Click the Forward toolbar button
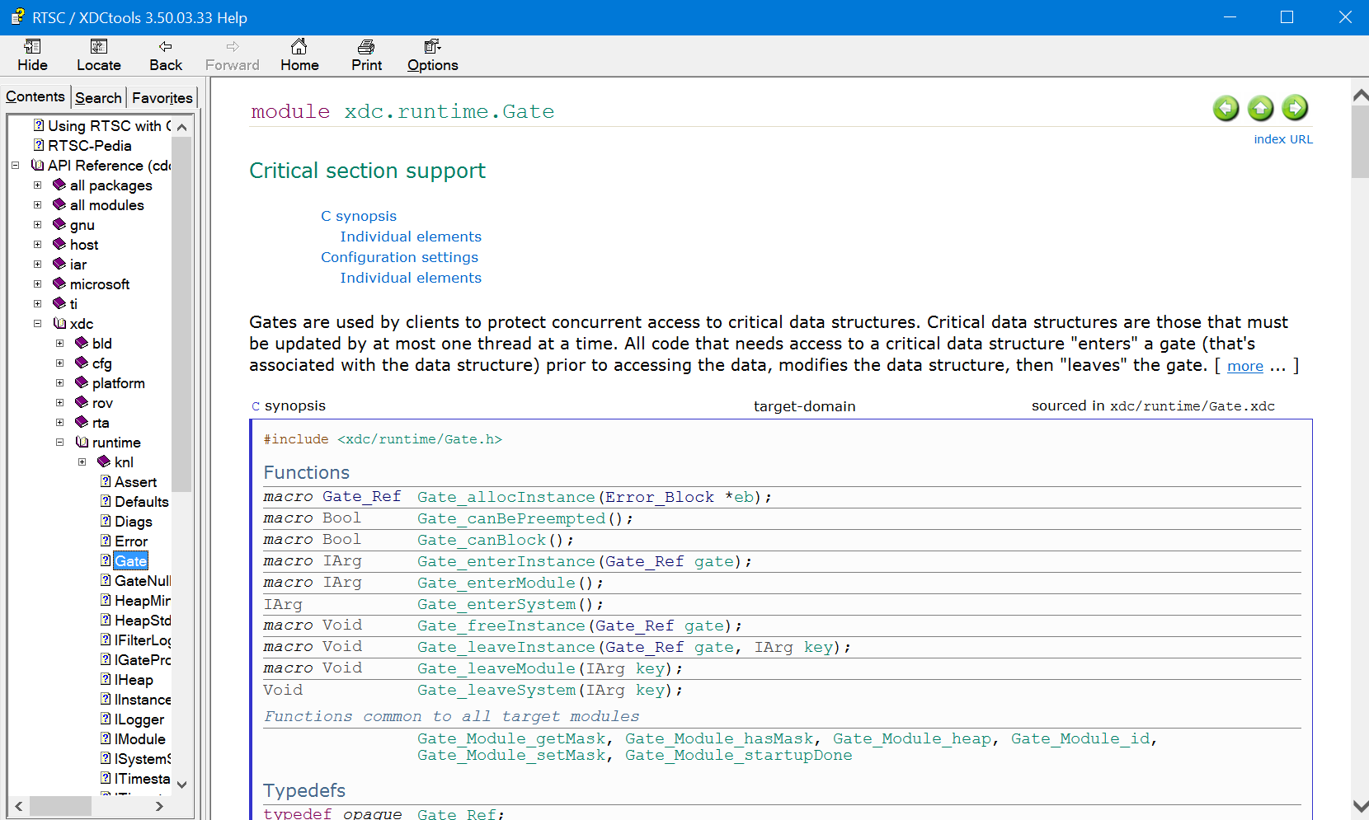1369x820 pixels. [232, 55]
